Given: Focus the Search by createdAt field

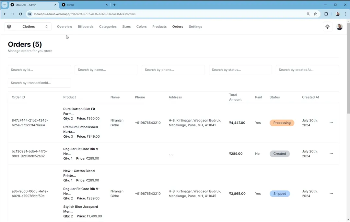Looking at the screenshot, I should click(x=307, y=70).
